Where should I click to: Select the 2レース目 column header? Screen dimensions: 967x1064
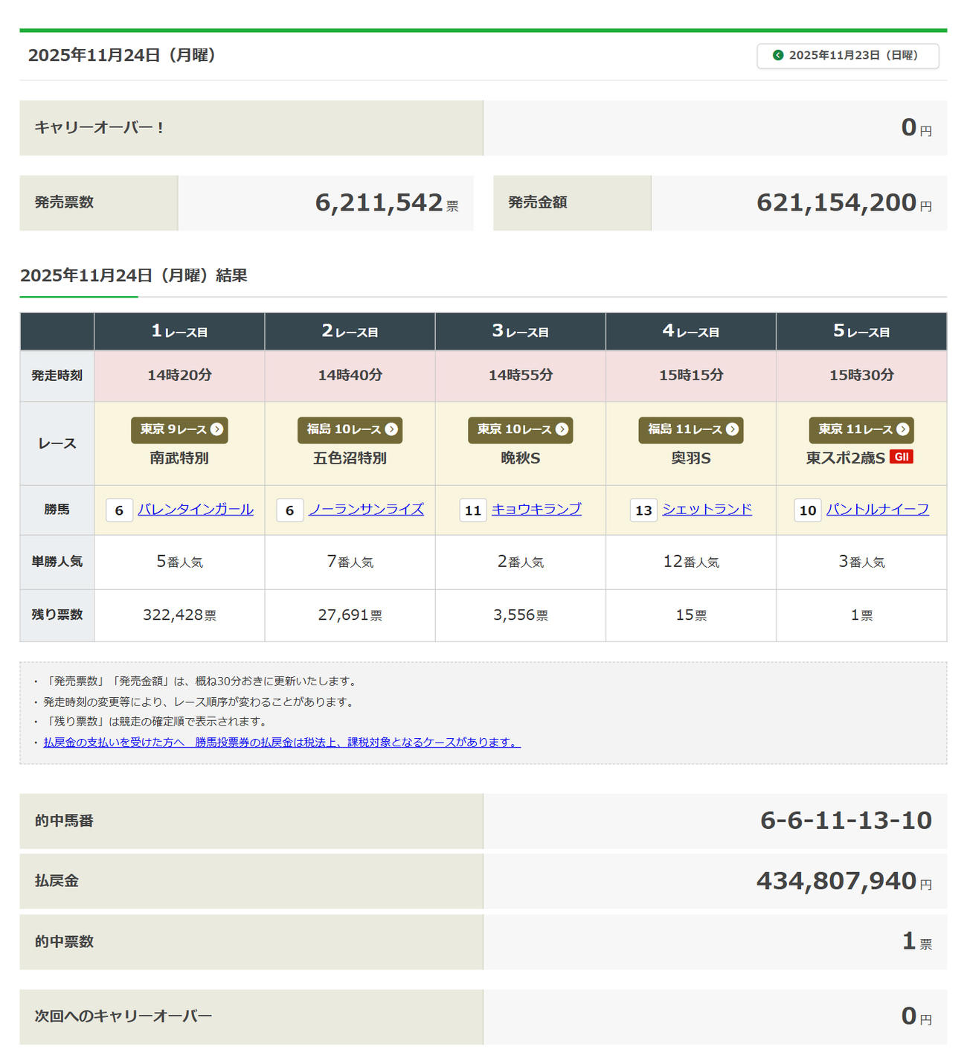[350, 331]
